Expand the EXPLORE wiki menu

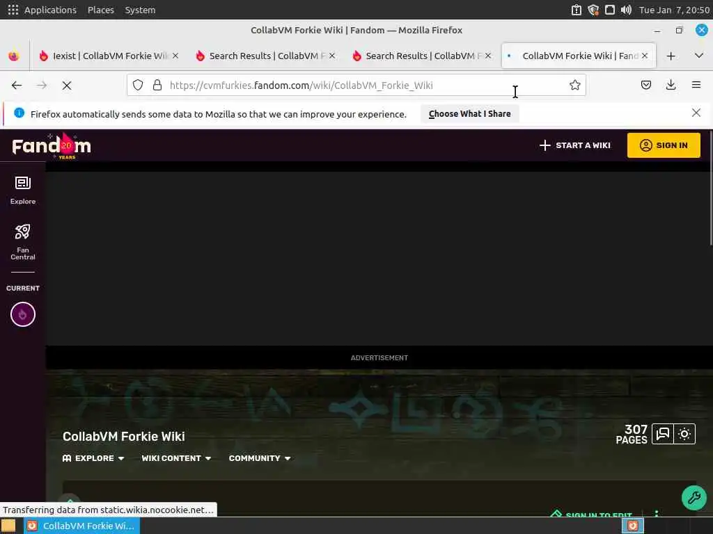coord(93,458)
